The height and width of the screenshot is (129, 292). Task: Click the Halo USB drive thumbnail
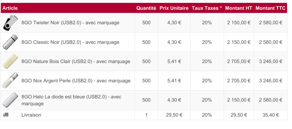click(x=10, y=100)
